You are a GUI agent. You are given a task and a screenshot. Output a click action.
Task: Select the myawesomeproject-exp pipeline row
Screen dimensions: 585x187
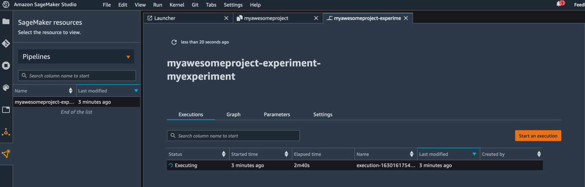pyautogui.click(x=76, y=102)
